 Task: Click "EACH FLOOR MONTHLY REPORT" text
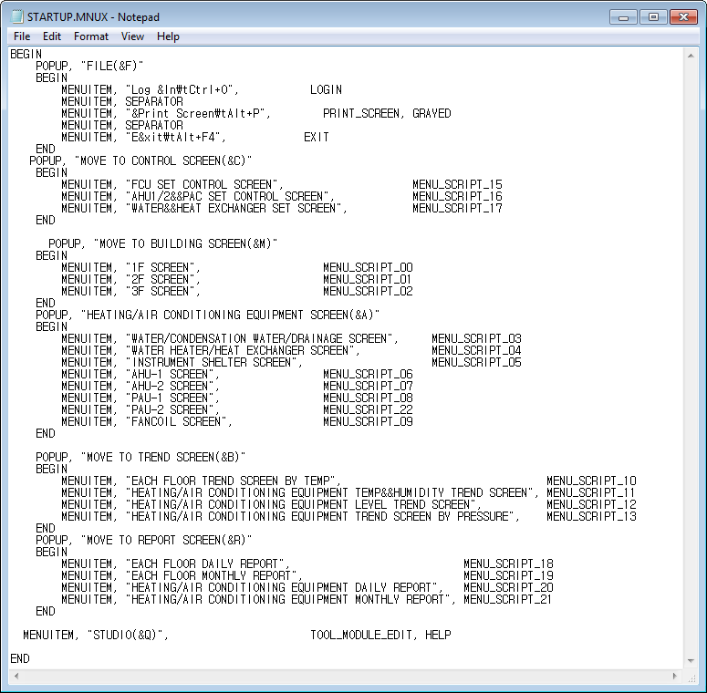coord(211,576)
